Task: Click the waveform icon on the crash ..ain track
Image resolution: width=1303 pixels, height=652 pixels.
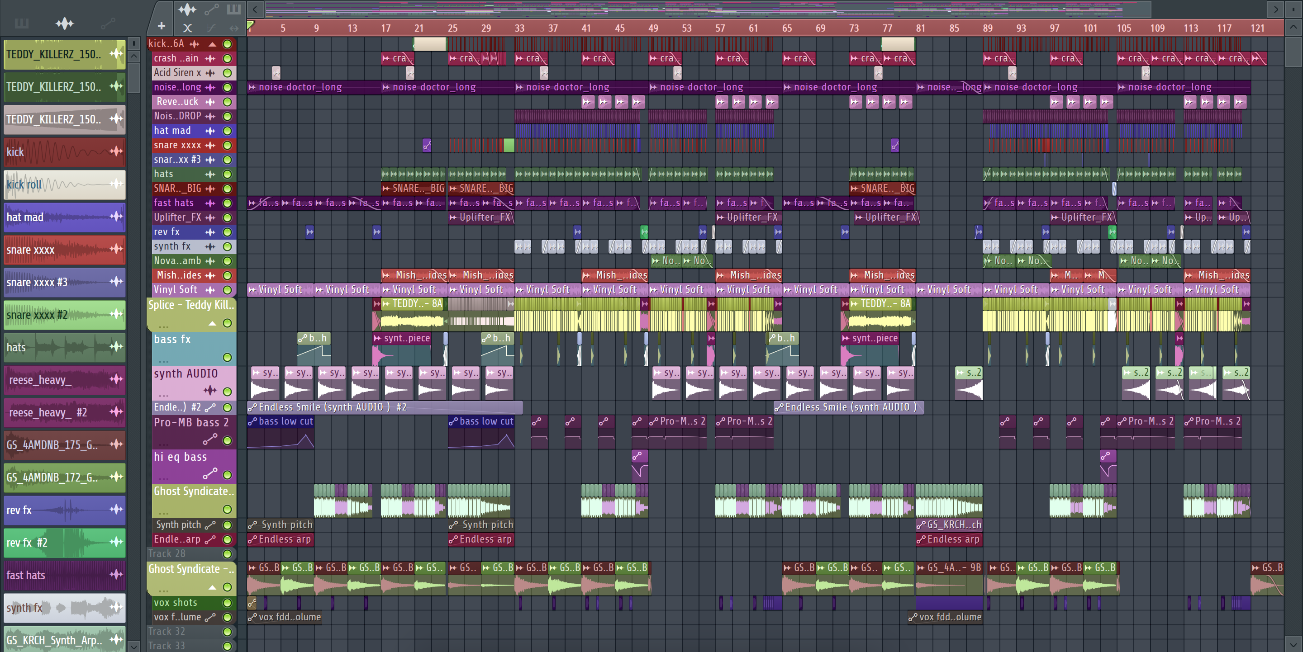Action: click(210, 59)
